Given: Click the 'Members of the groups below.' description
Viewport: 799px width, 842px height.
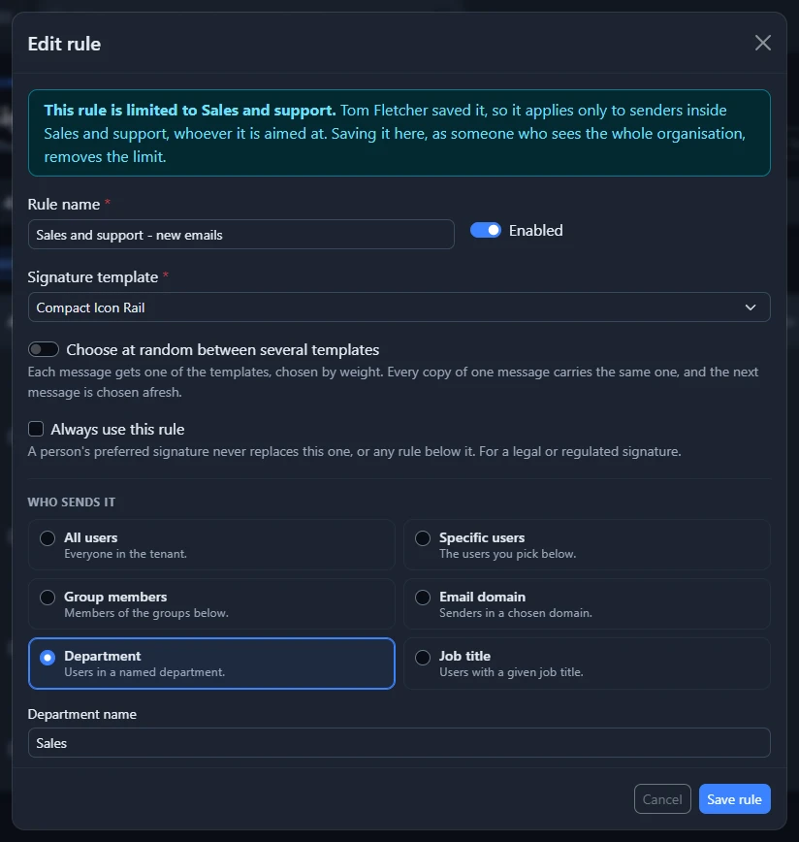Looking at the screenshot, I should pos(146,613).
